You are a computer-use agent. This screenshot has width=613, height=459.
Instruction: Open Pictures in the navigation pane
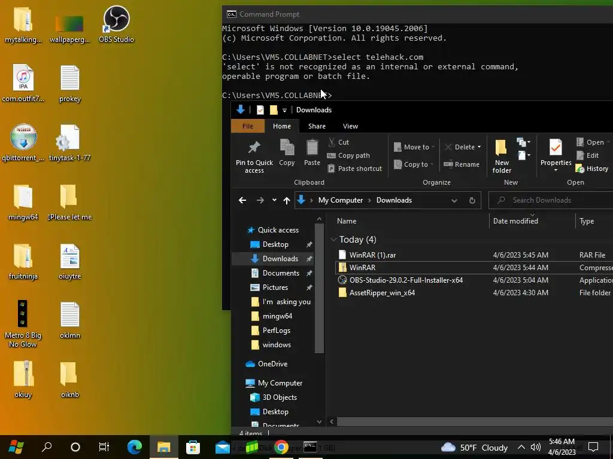[x=275, y=287]
